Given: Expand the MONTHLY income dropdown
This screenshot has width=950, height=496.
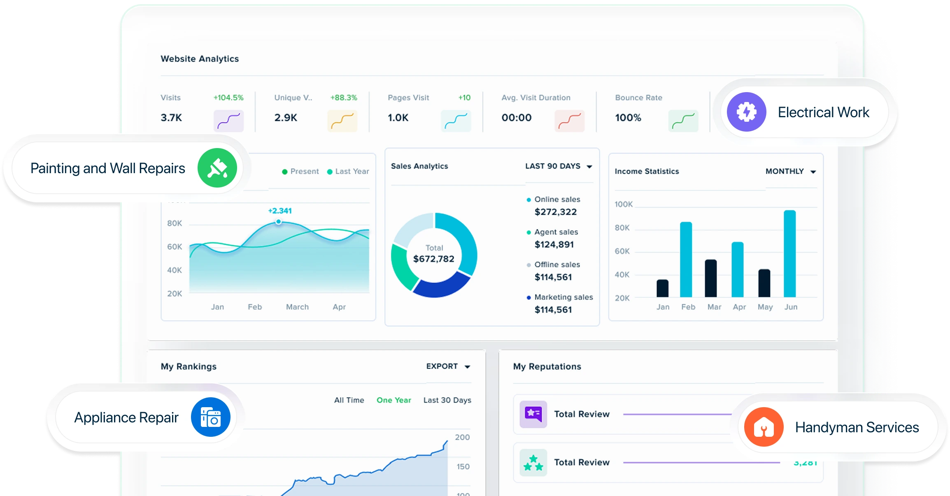Looking at the screenshot, I should 790,172.
